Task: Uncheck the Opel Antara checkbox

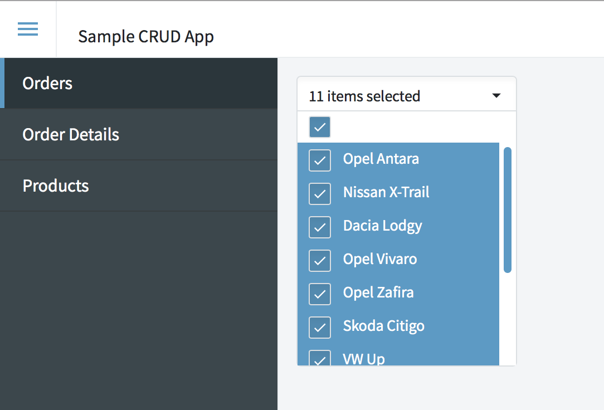Action: tap(319, 160)
